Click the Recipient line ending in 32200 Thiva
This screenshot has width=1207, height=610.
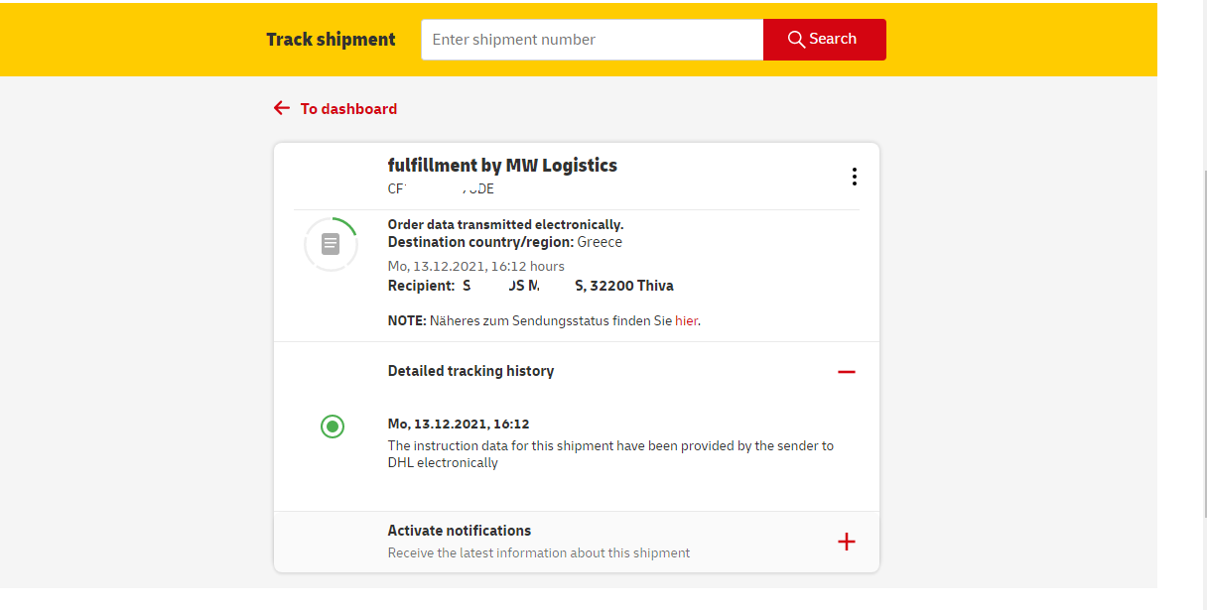pos(531,286)
